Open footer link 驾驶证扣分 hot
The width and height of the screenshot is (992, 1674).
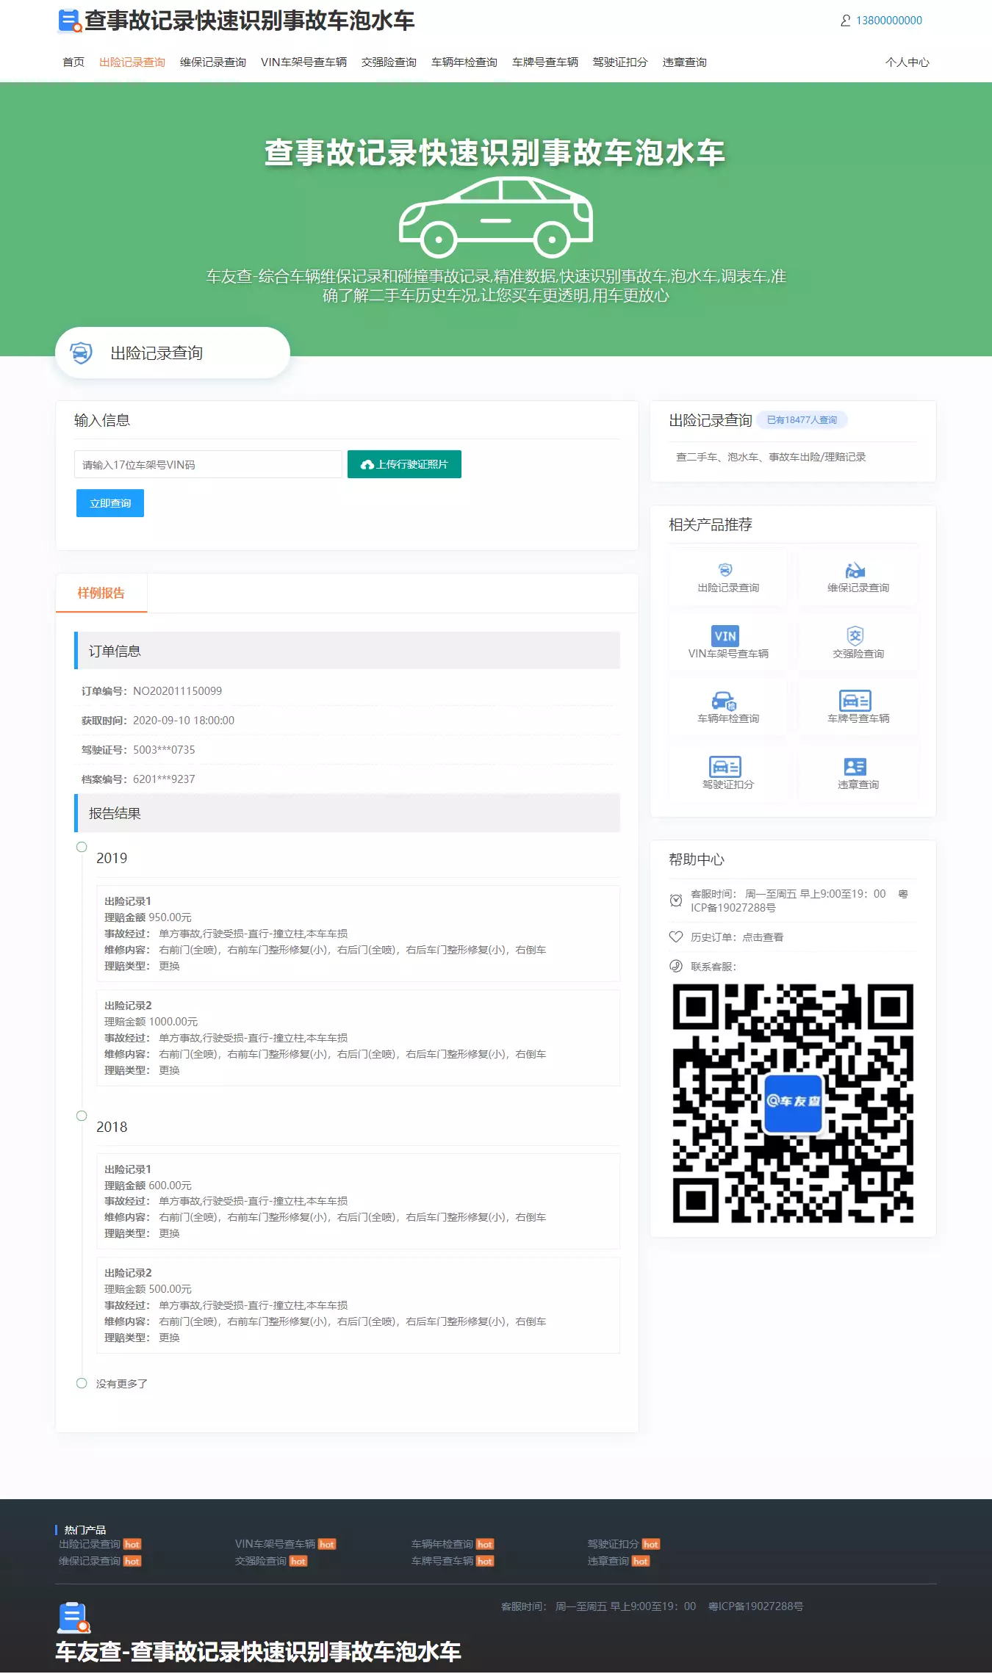click(624, 1544)
